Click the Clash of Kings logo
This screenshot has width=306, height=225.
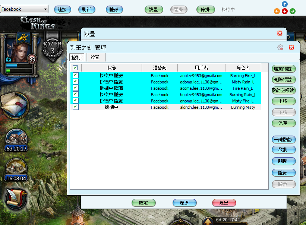pos(38,23)
